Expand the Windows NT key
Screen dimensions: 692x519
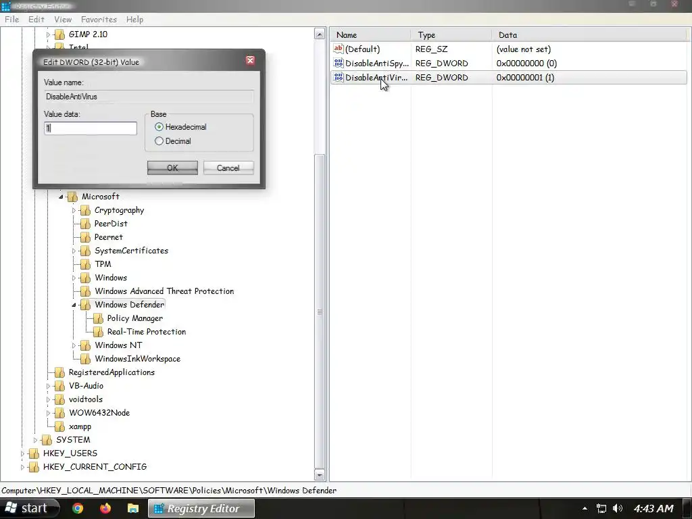tap(74, 345)
